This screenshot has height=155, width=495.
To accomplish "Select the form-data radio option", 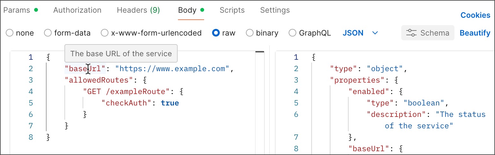I will click(x=67, y=33).
